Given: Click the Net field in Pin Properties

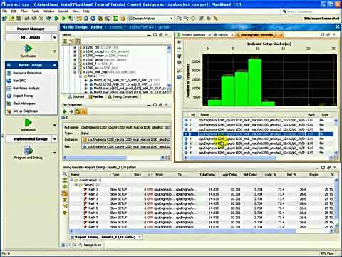Looking at the screenshot, I should (126, 147).
